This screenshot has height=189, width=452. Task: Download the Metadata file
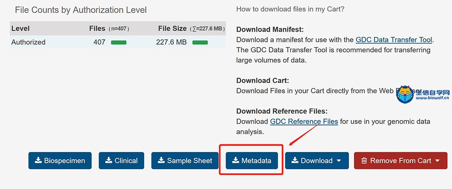(252, 161)
